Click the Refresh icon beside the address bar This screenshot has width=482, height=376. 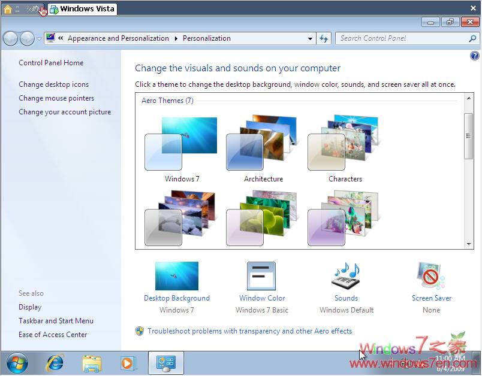click(x=324, y=38)
